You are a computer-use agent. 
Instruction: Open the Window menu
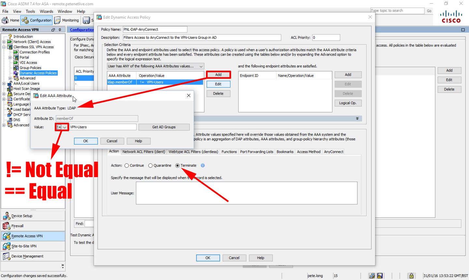[x=65, y=11]
